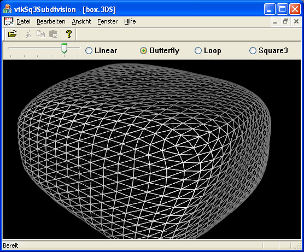The image size is (304, 252).
Task: Click the subdivision level slider thumb
Action: click(x=64, y=49)
